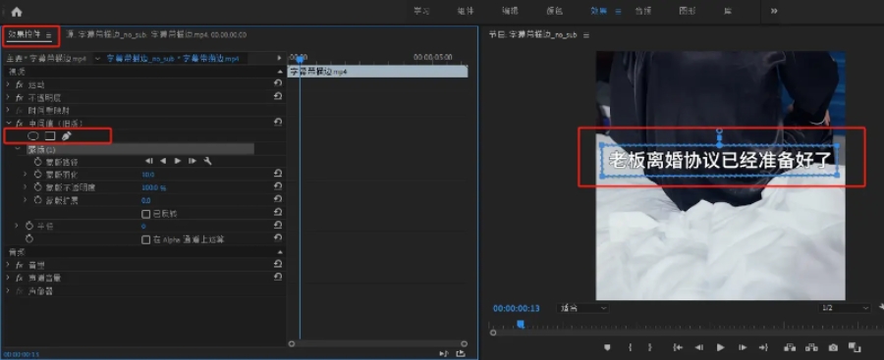Expand the 运动 (Motion) effect properties
The width and height of the screenshot is (884, 360).
point(8,84)
